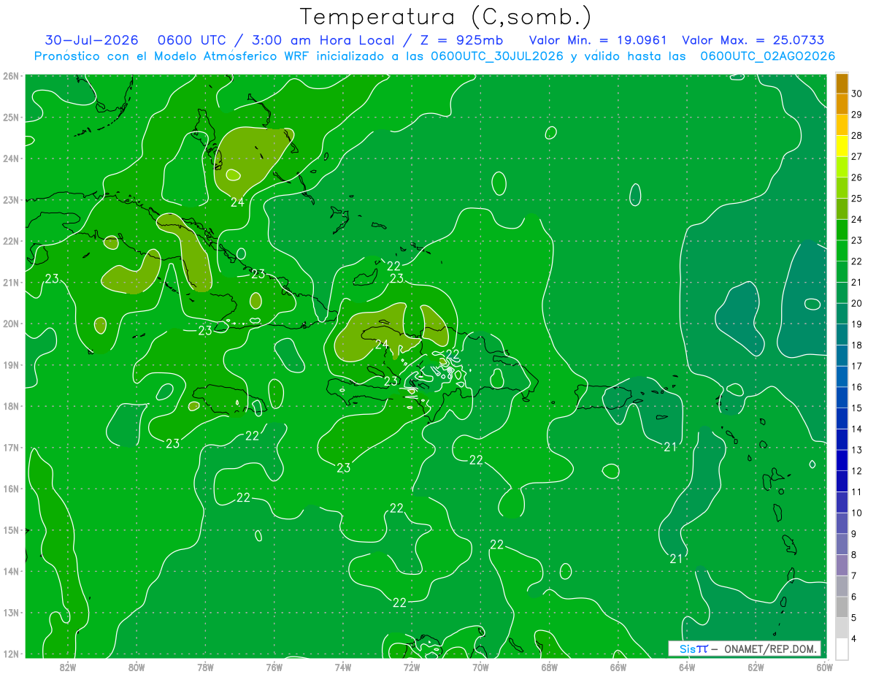
Task: Click the "27" label on the color scale
Action: point(857,156)
